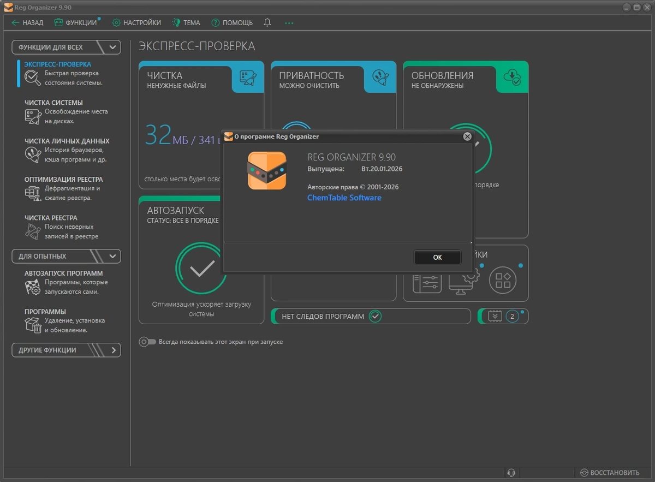
Task: Open ЧИСТКА СИСТЕМЫ in the sidebar
Action: 53,103
